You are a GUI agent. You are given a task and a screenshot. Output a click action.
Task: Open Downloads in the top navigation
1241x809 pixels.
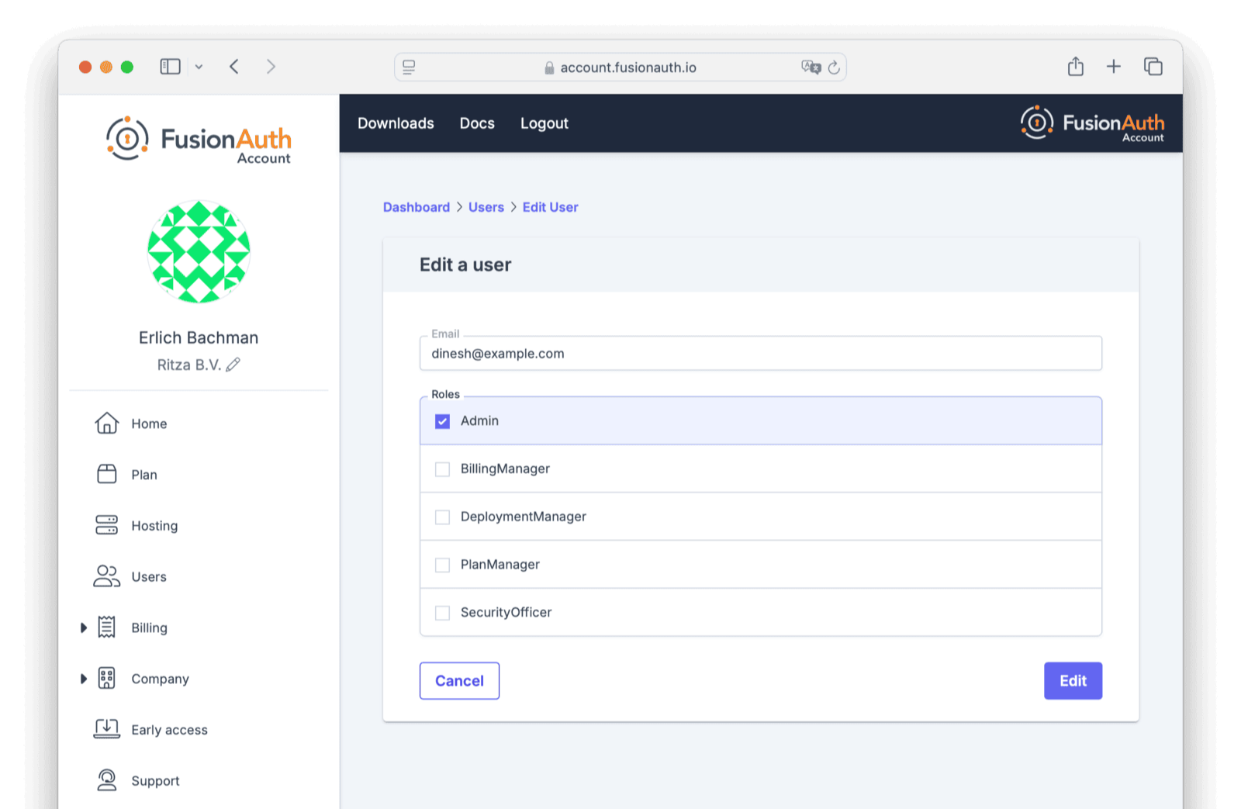tap(396, 123)
